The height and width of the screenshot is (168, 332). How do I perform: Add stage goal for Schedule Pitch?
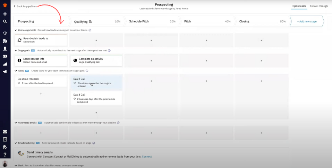tap(151, 61)
